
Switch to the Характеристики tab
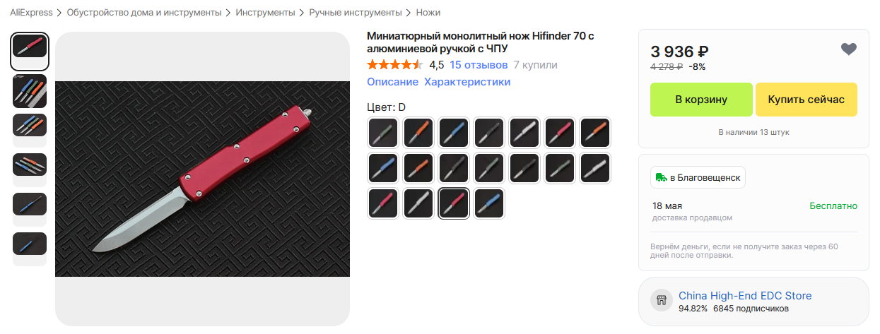pos(467,82)
